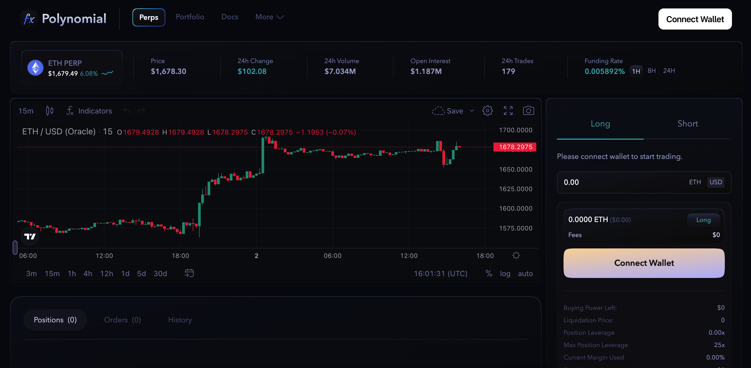Click the 24h Trades value 179

point(508,71)
